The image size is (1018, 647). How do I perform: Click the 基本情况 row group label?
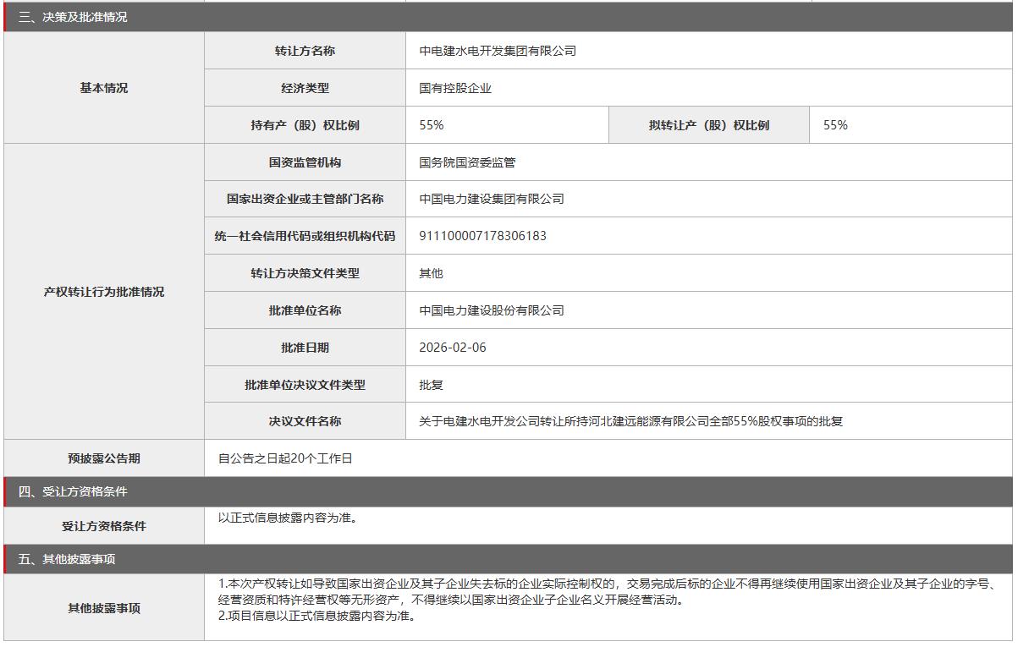(104, 88)
